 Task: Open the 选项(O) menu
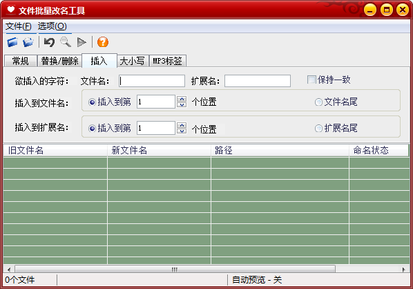pos(52,26)
